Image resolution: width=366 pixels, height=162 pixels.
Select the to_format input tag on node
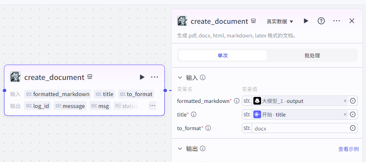pyautogui.click(x=136, y=94)
